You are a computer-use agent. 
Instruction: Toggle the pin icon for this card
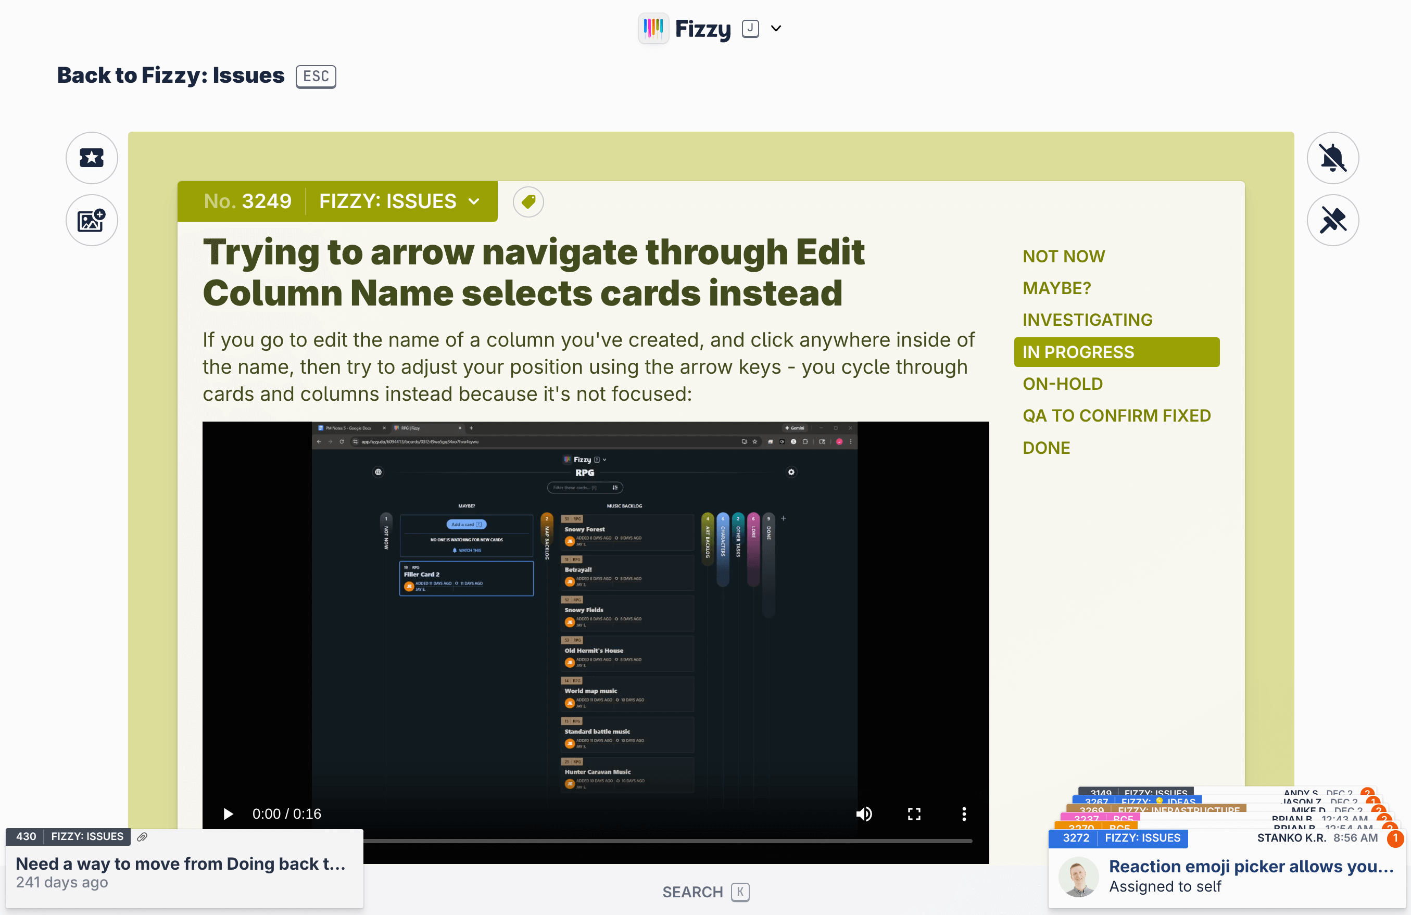coord(1332,221)
